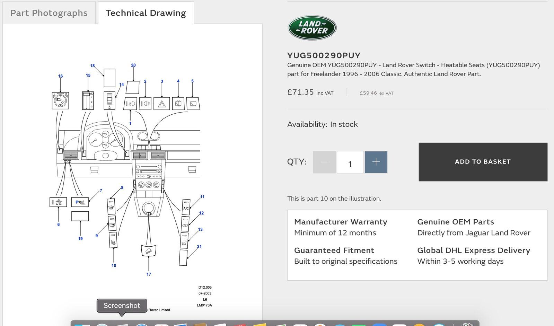Click the heated screen switch icon, part 8
The width and height of the screenshot is (554, 326).
coord(111,206)
